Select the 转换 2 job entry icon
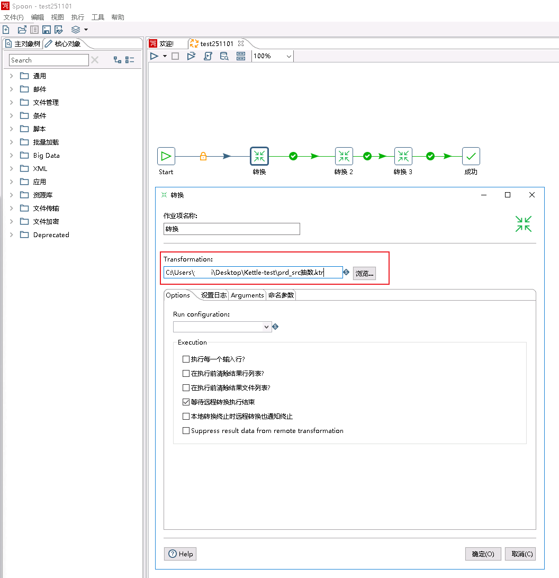 coord(344,156)
